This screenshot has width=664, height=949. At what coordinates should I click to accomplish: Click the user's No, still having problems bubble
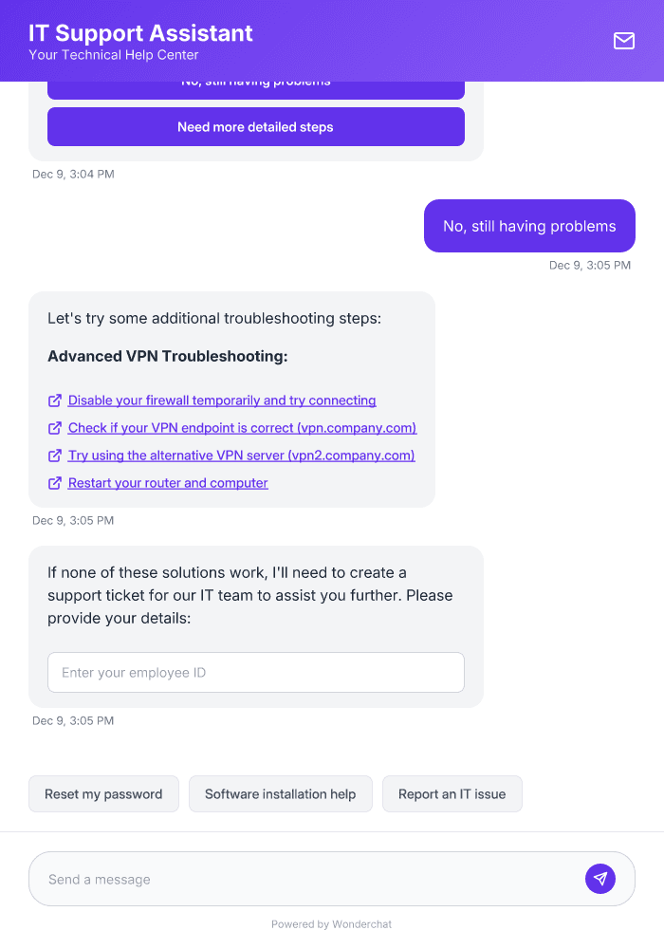point(528,226)
